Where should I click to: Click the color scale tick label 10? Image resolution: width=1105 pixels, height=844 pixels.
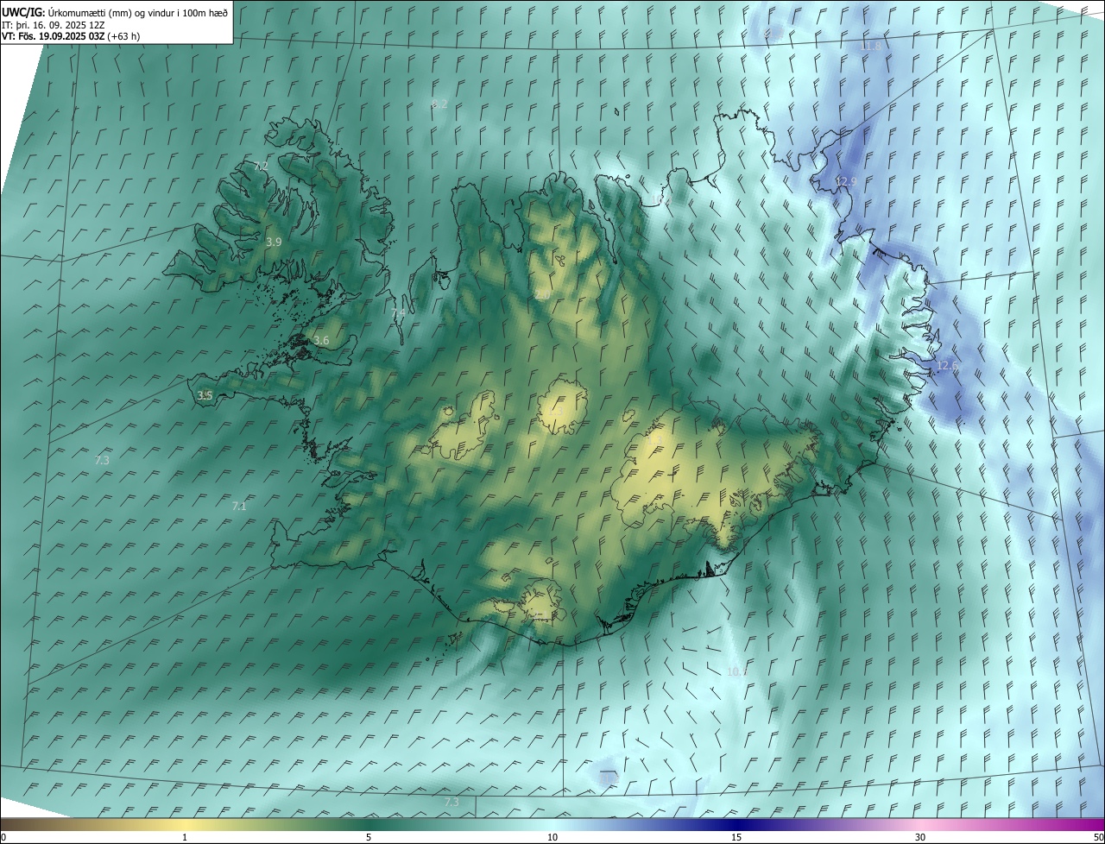click(x=552, y=837)
